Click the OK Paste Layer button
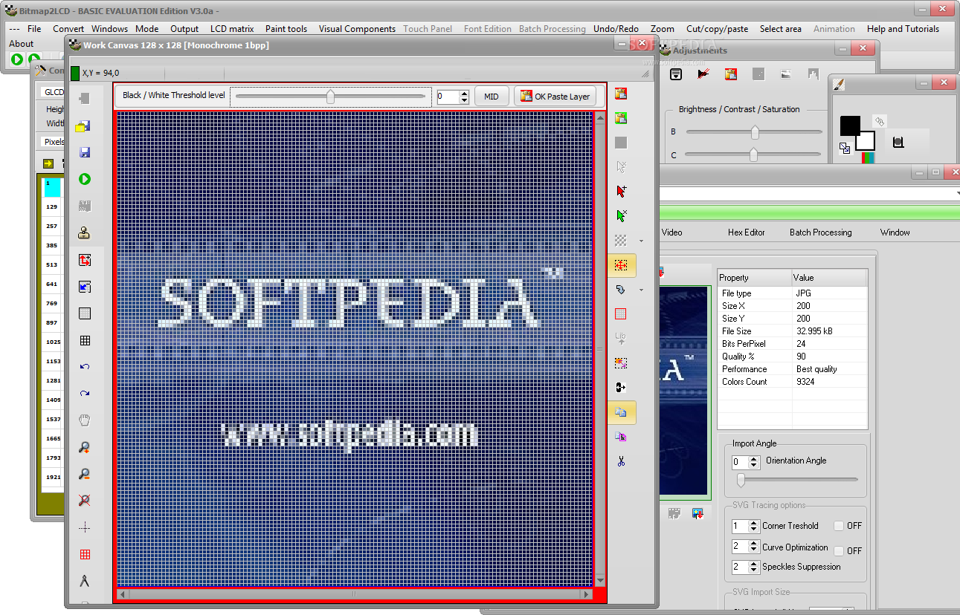 point(555,97)
